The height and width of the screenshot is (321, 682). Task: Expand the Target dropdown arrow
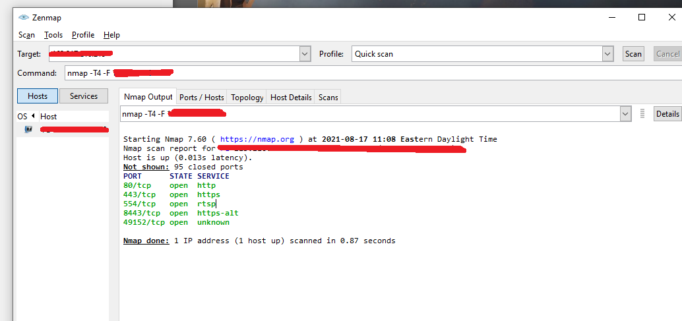305,54
